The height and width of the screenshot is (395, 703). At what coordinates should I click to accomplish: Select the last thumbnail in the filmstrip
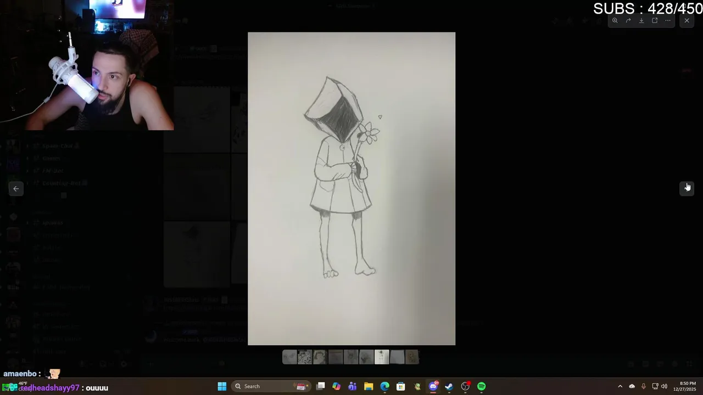[412, 358]
